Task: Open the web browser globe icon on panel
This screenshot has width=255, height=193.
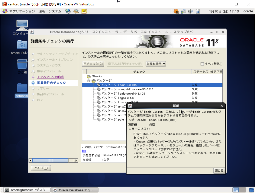Action: click(68, 11)
